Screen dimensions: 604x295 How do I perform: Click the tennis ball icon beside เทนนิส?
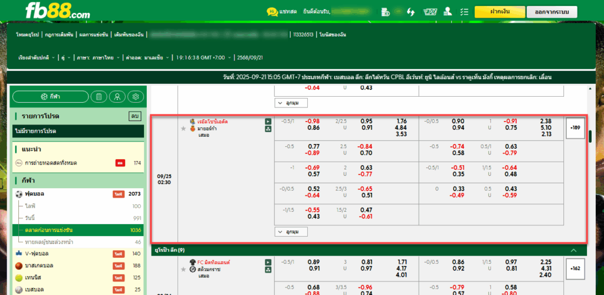(x=19, y=278)
